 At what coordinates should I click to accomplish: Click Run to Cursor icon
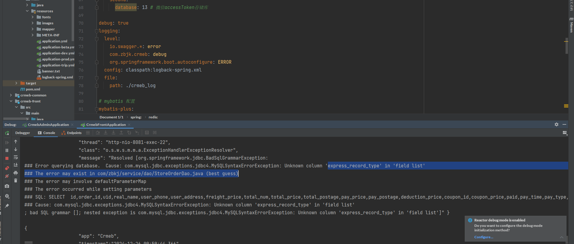tap(137, 133)
